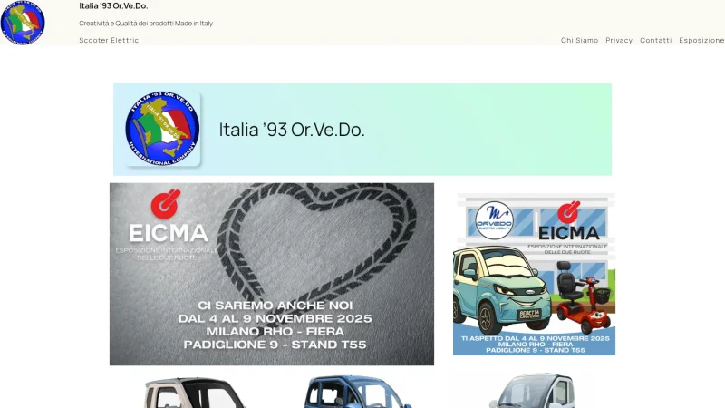Click the silver microcar image

tap(532, 391)
